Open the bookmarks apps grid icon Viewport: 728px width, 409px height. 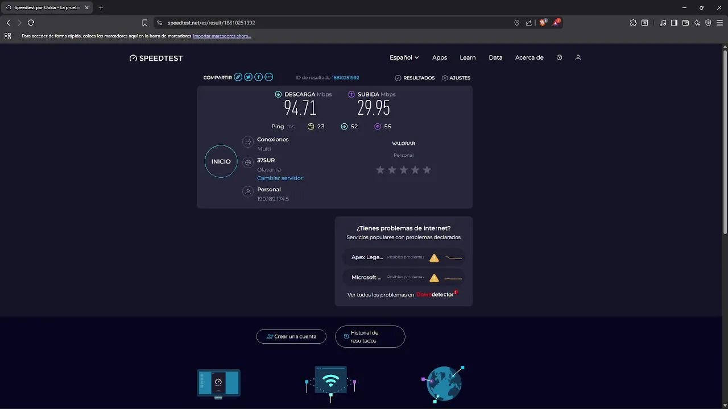[x=7, y=36]
